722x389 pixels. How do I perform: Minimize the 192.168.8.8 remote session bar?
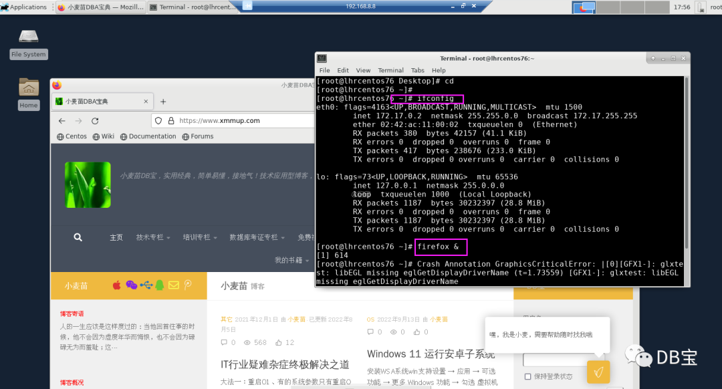453,7
